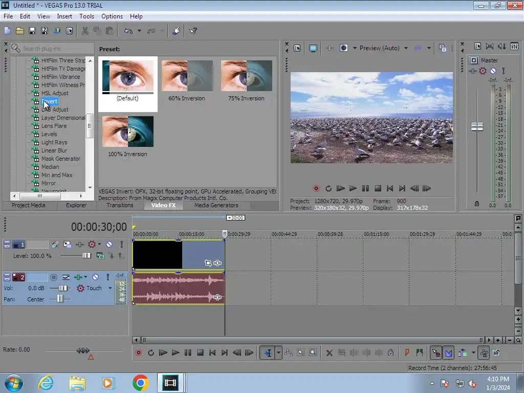Mute the Master bus
This screenshot has width=524, height=393.
pyautogui.click(x=493, y=71)
